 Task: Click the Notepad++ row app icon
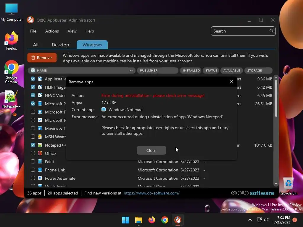[x=40, y=145]
